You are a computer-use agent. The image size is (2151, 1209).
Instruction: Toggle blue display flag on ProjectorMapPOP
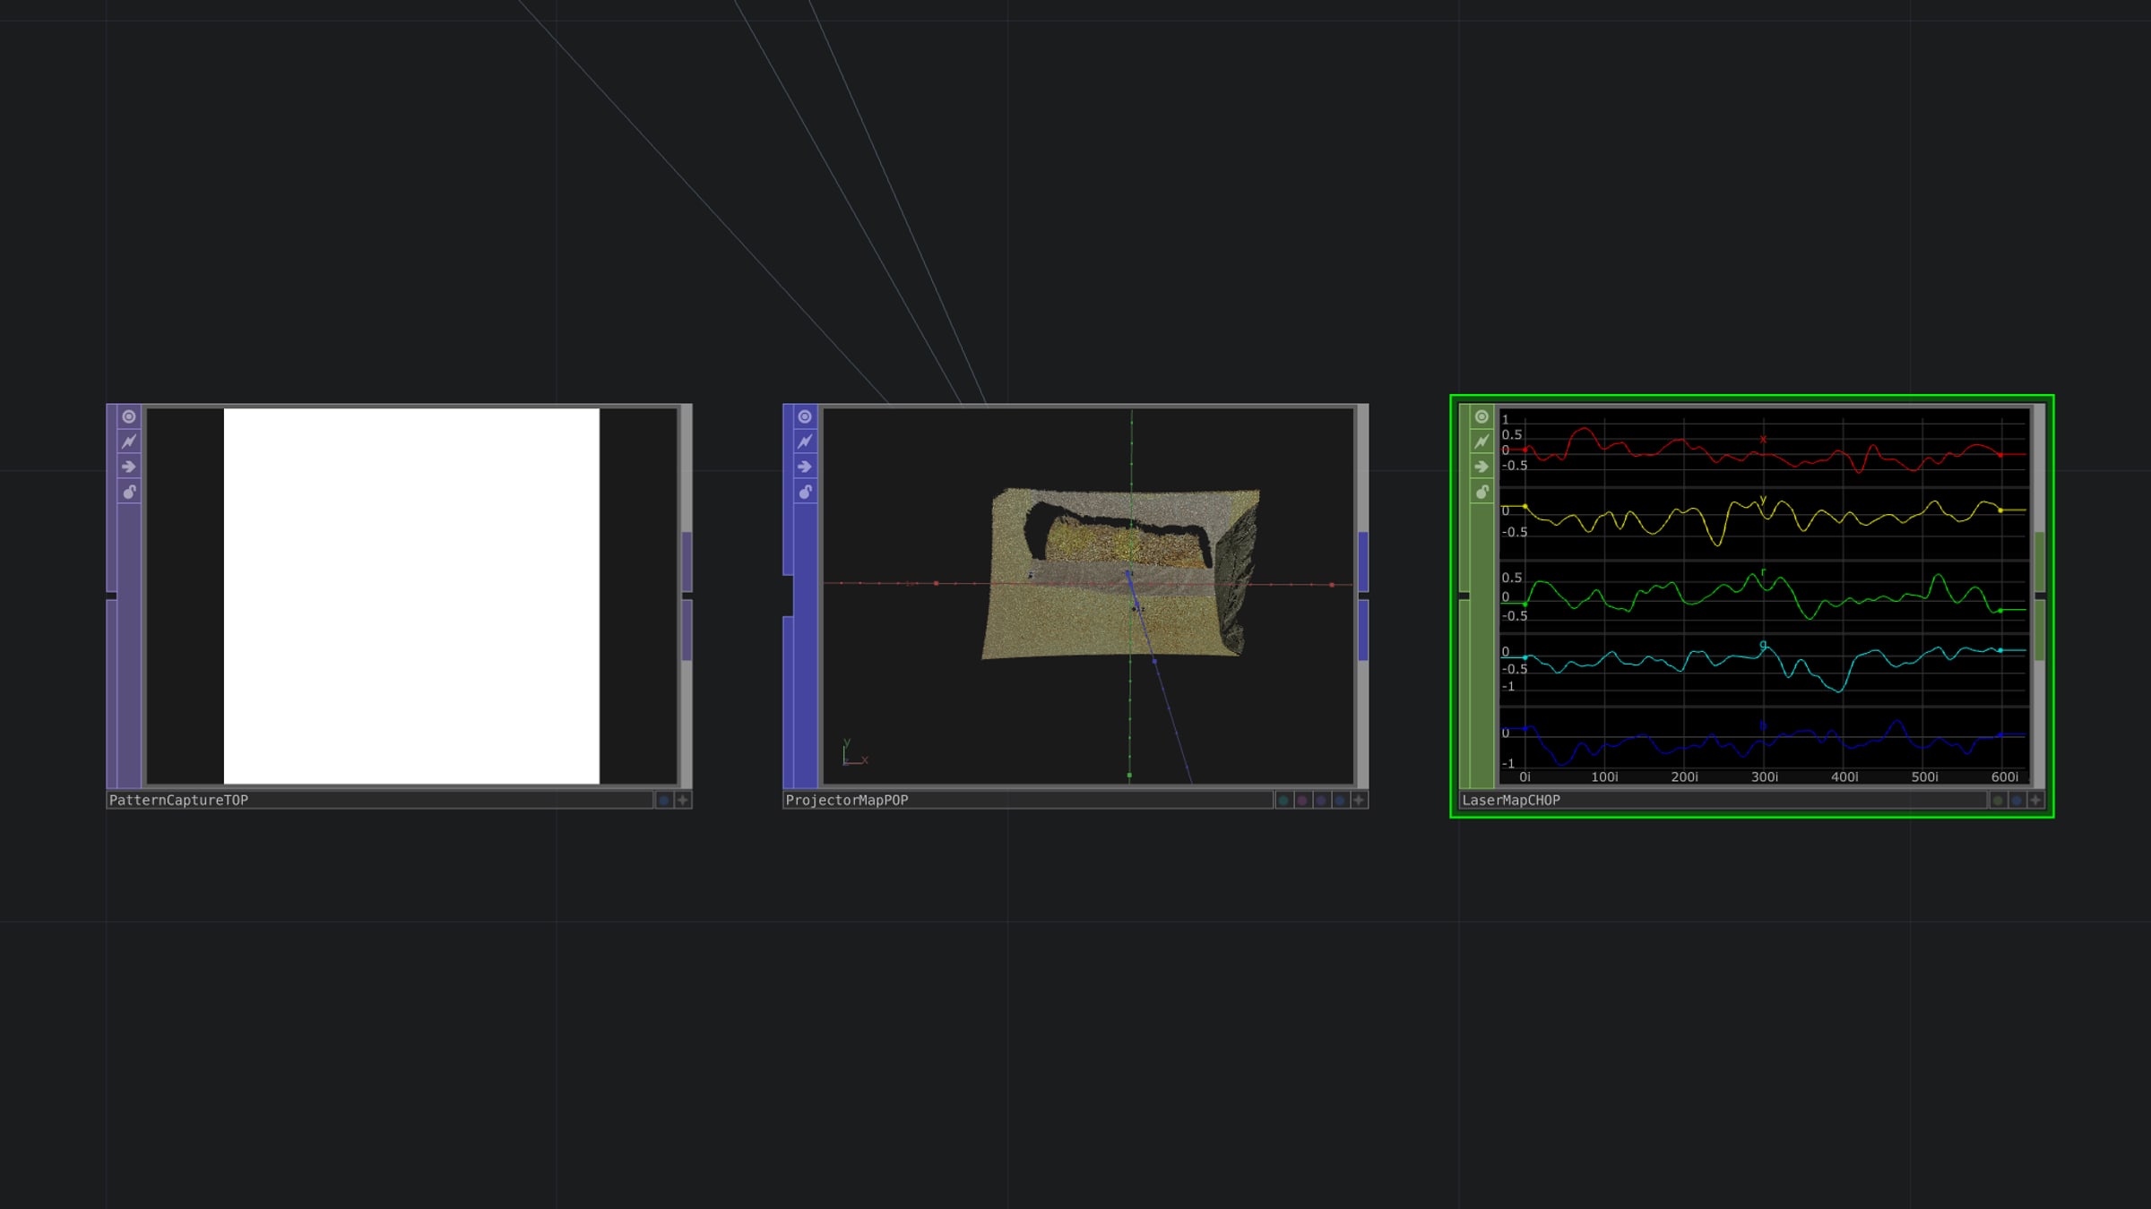pyautogui.click(x=1340, y=801)
